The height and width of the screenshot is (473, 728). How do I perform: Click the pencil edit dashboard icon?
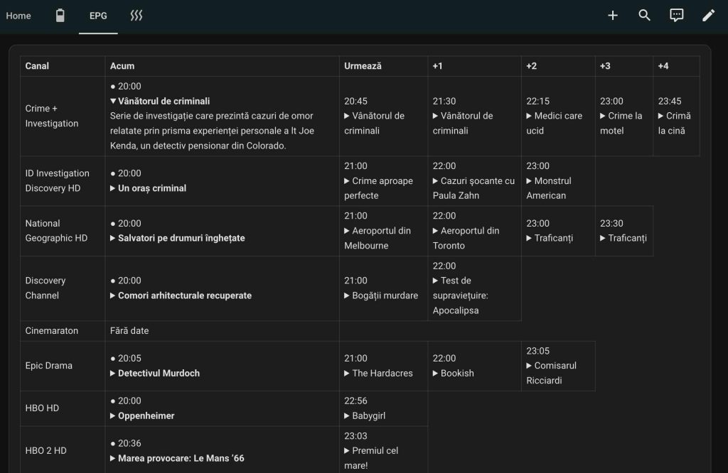[708, 16]
